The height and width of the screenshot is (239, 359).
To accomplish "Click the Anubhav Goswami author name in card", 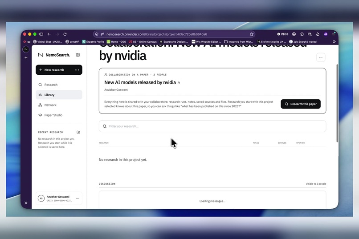I will point(116,90).
